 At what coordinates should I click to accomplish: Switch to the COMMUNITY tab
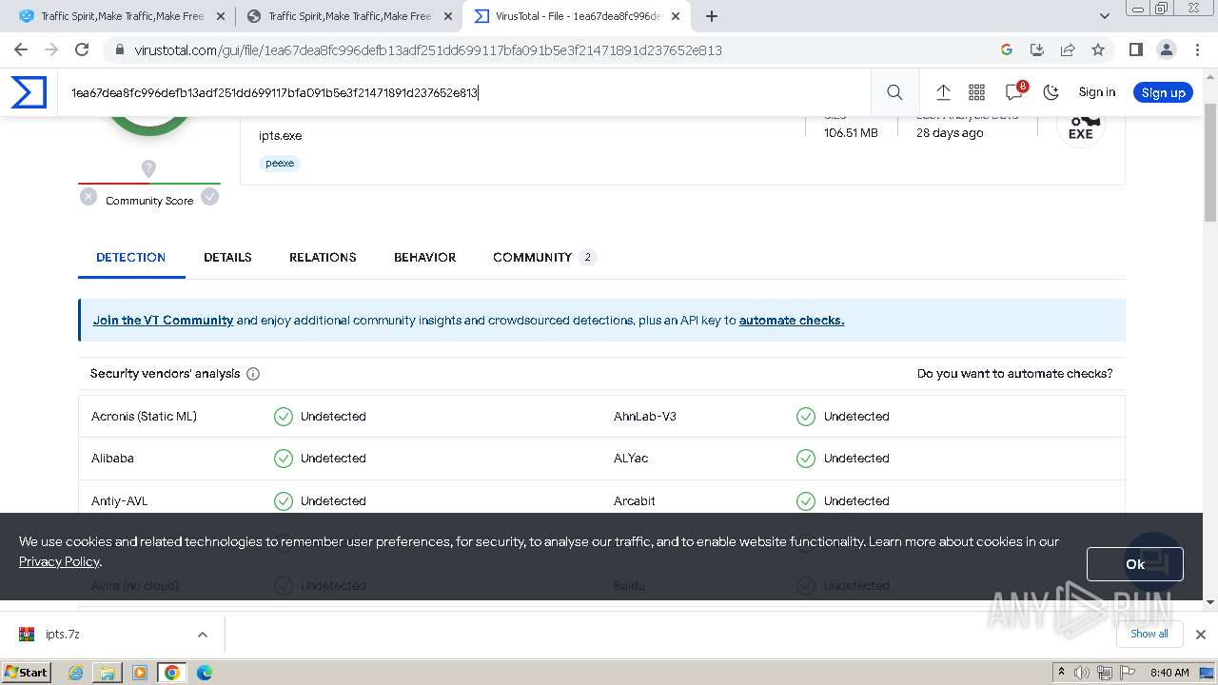tap(543, 257)
